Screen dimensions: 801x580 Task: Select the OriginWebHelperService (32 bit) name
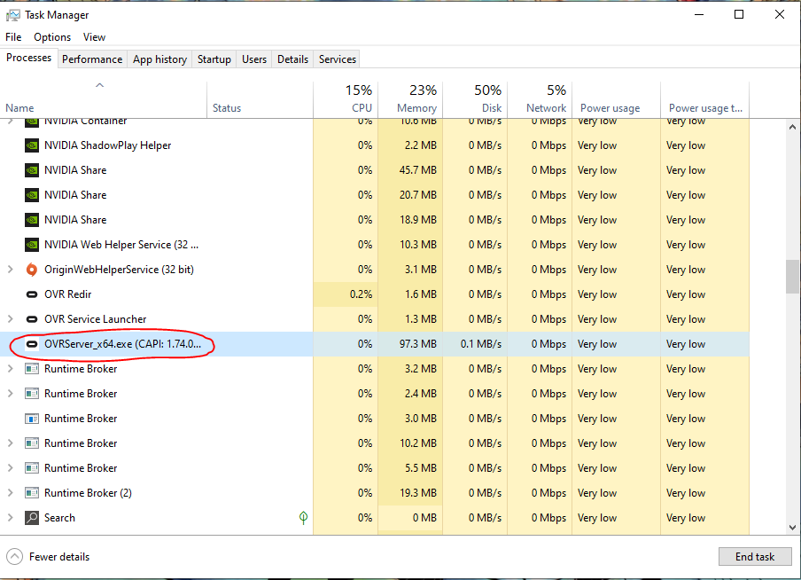click(x=119, y=270)
